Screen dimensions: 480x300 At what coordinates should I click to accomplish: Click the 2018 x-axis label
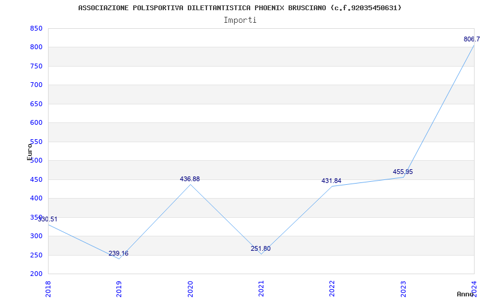point(48,289)
